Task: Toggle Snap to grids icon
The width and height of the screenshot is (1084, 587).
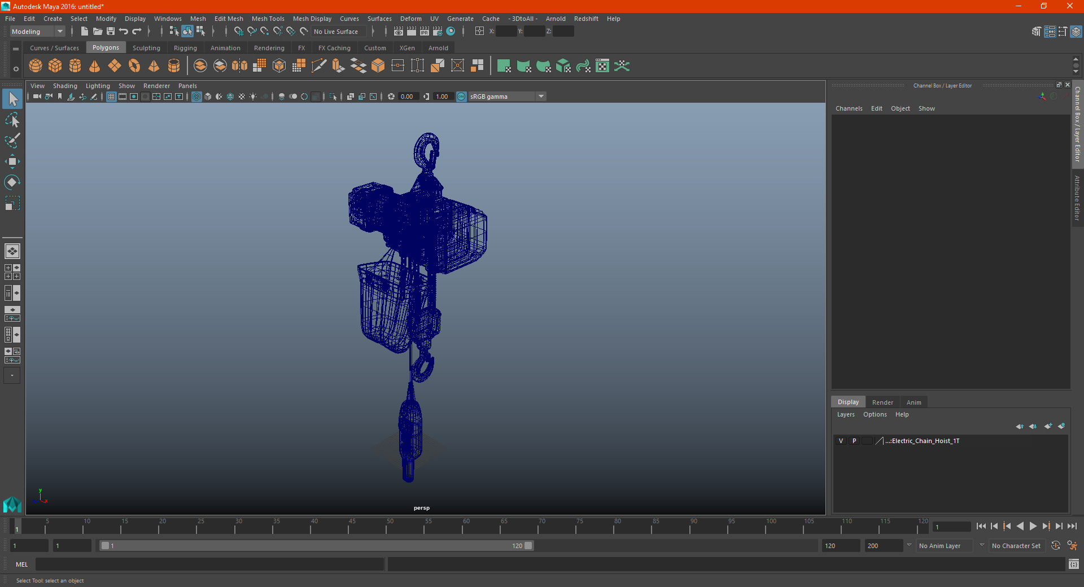Action: (239, 32)
